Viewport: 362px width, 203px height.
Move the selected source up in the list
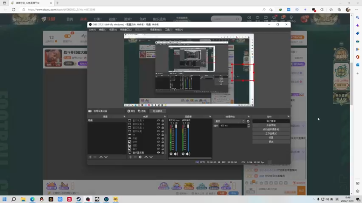[146, 157]
